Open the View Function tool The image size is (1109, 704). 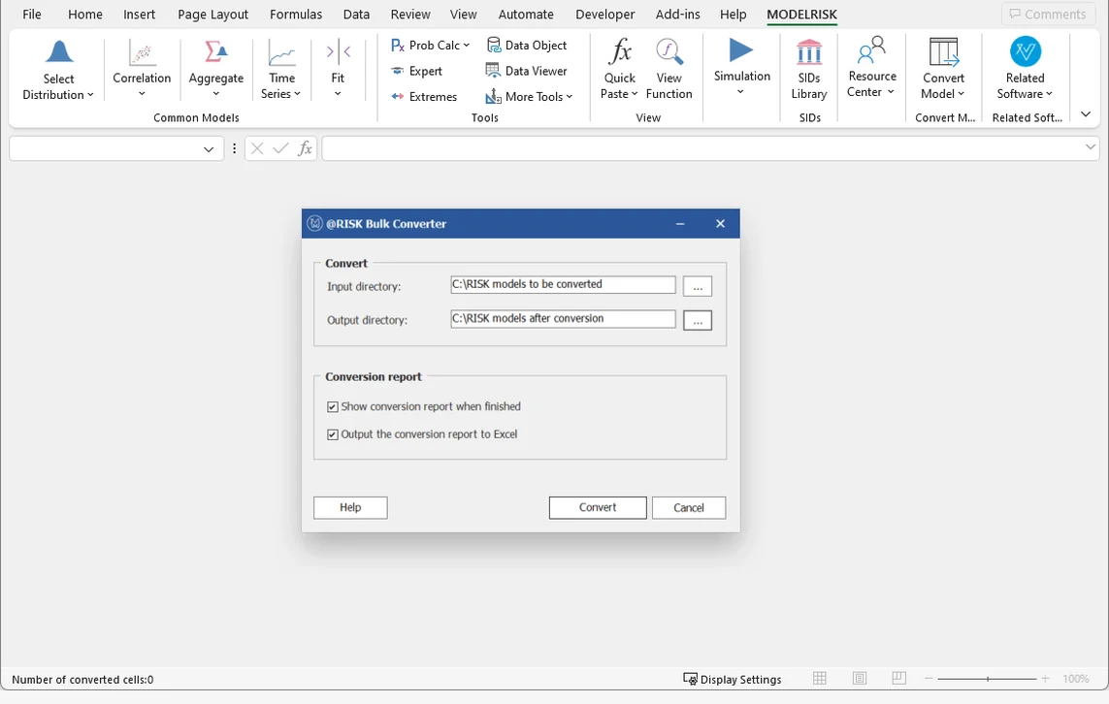[669, 70]
